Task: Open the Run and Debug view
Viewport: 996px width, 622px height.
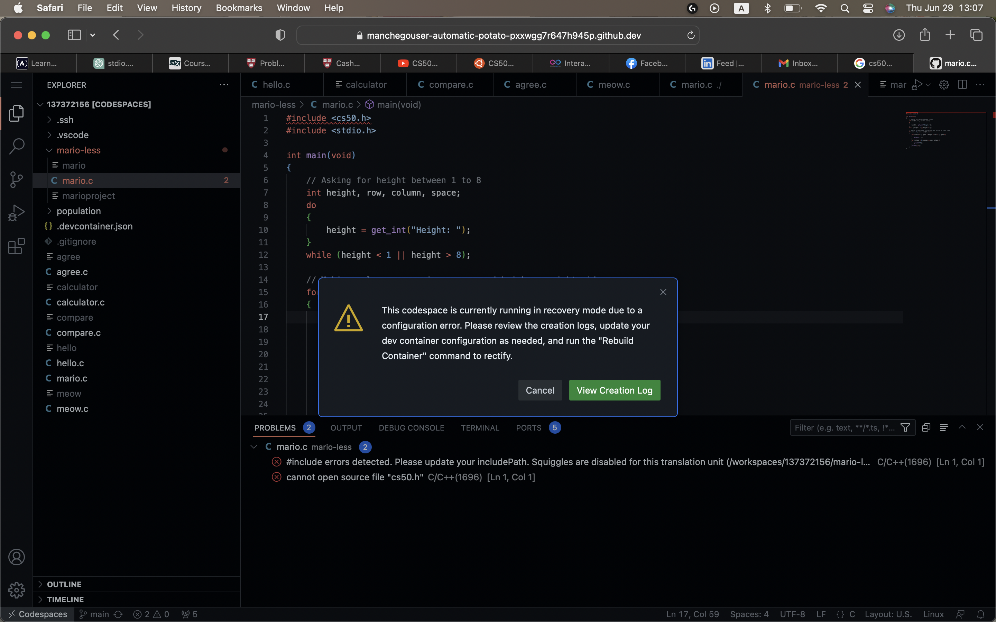Action: coord(17,213)
